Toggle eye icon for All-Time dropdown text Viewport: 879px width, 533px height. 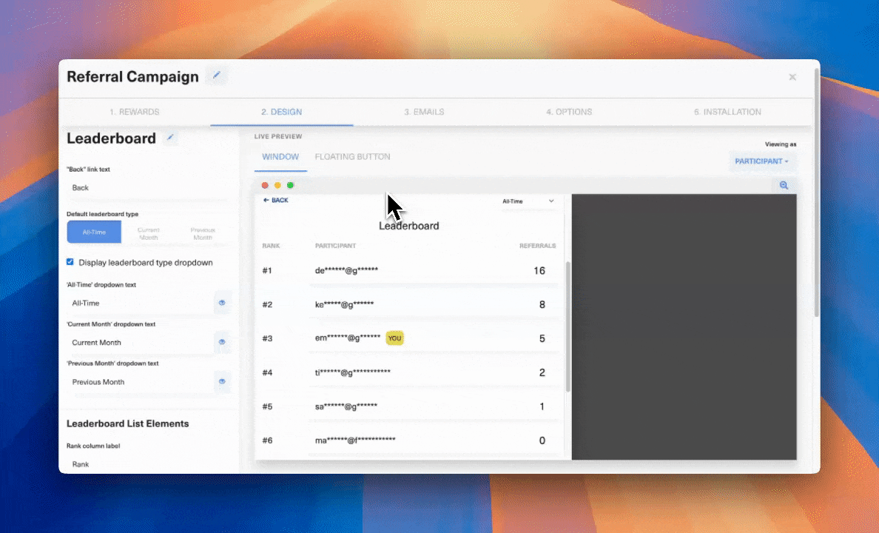pyautogui.click(x=222, y=303)
